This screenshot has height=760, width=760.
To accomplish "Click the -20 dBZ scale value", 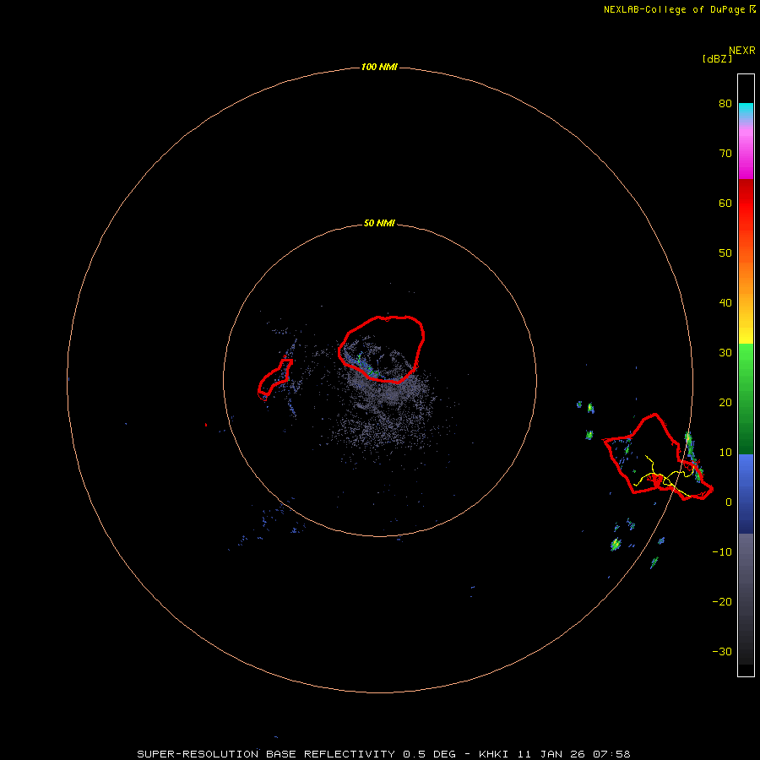I will coord(722,601).
